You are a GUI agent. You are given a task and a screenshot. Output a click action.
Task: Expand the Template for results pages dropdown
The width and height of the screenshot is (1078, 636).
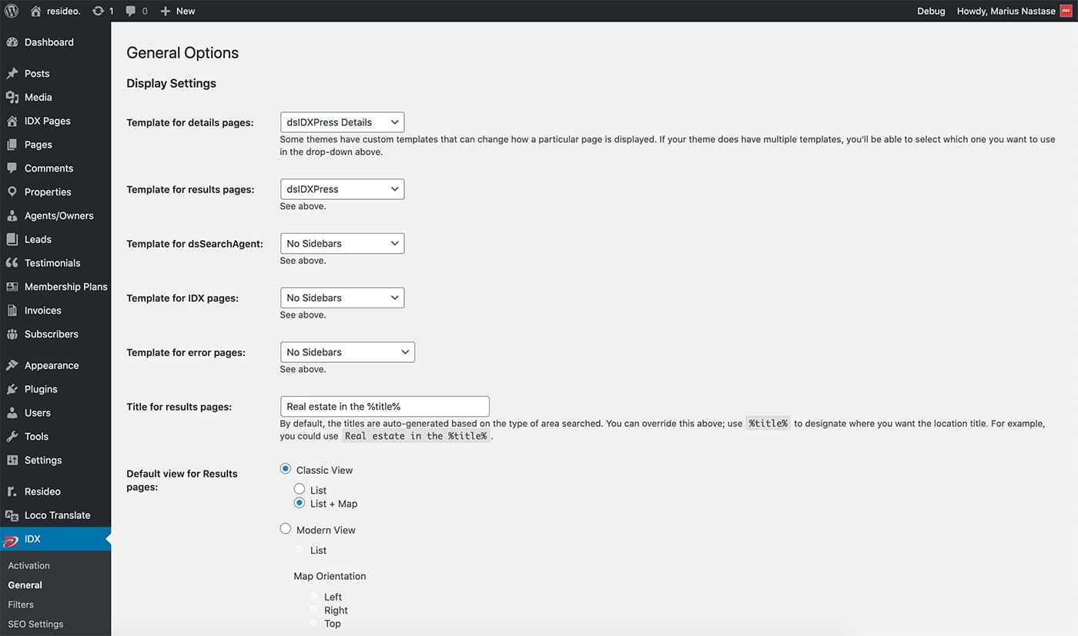(x=342, y=189)
